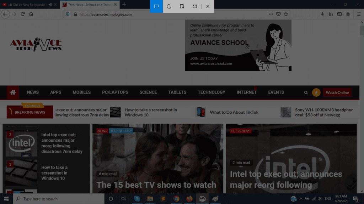364x204 pixels.
Task: Choose the Freeform Snip tool
Action: click(169, 6)
